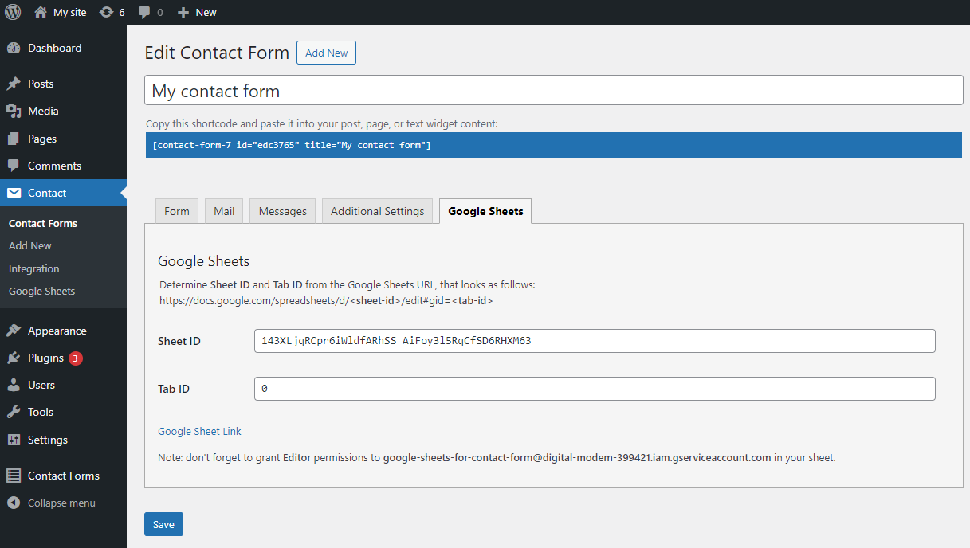
Task: Open the Google Sheet Link
Action: [199, 431]
